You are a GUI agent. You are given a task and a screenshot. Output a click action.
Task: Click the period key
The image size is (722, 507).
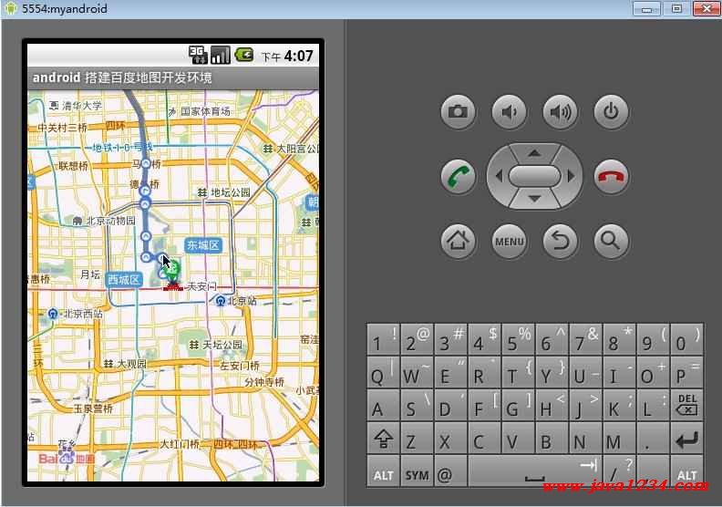click(x=653, y=439)
